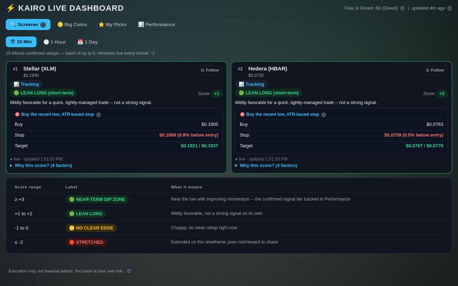Expand 'Why this score?' on Stellar card
This screenshot has height=286, width=458.
click(41, 166)
